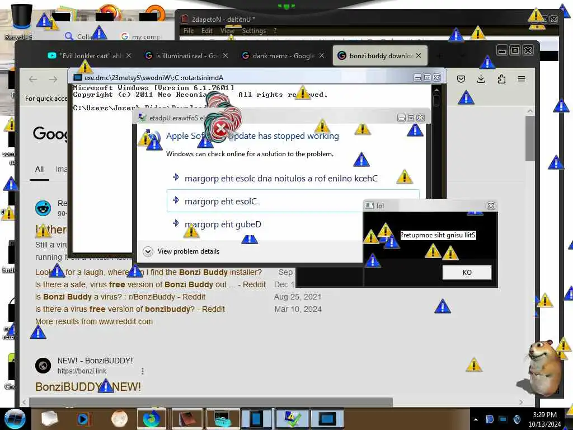Image resolution: width=573 pixels, height=430 pixels.
Task: Open the '?' help menu in Notepad2
Action: coord(275,31)
